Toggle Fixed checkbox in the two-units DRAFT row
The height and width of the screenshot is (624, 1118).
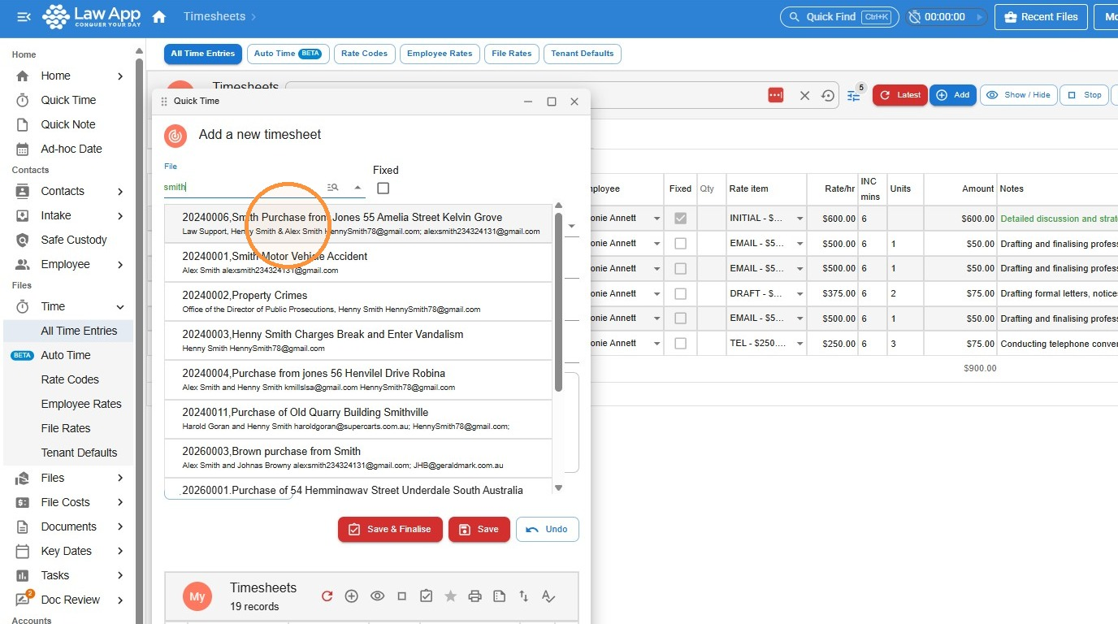tap(680, 293)
